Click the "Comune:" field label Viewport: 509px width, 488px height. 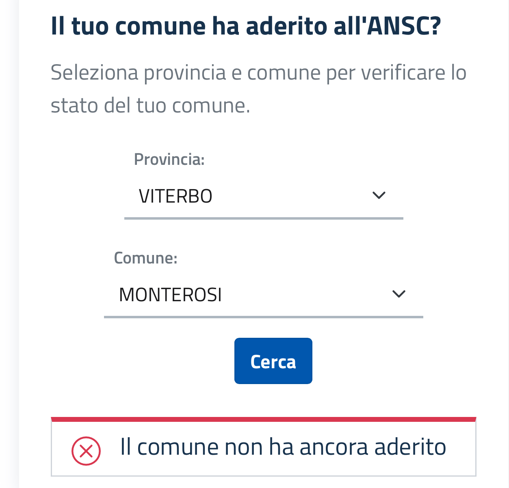pyautogui.click(x=145, y=258)
